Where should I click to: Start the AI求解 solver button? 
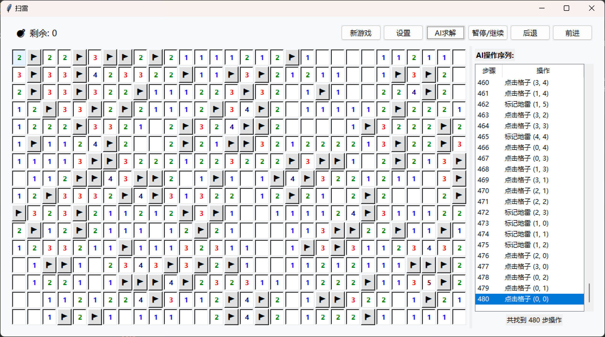445,33
